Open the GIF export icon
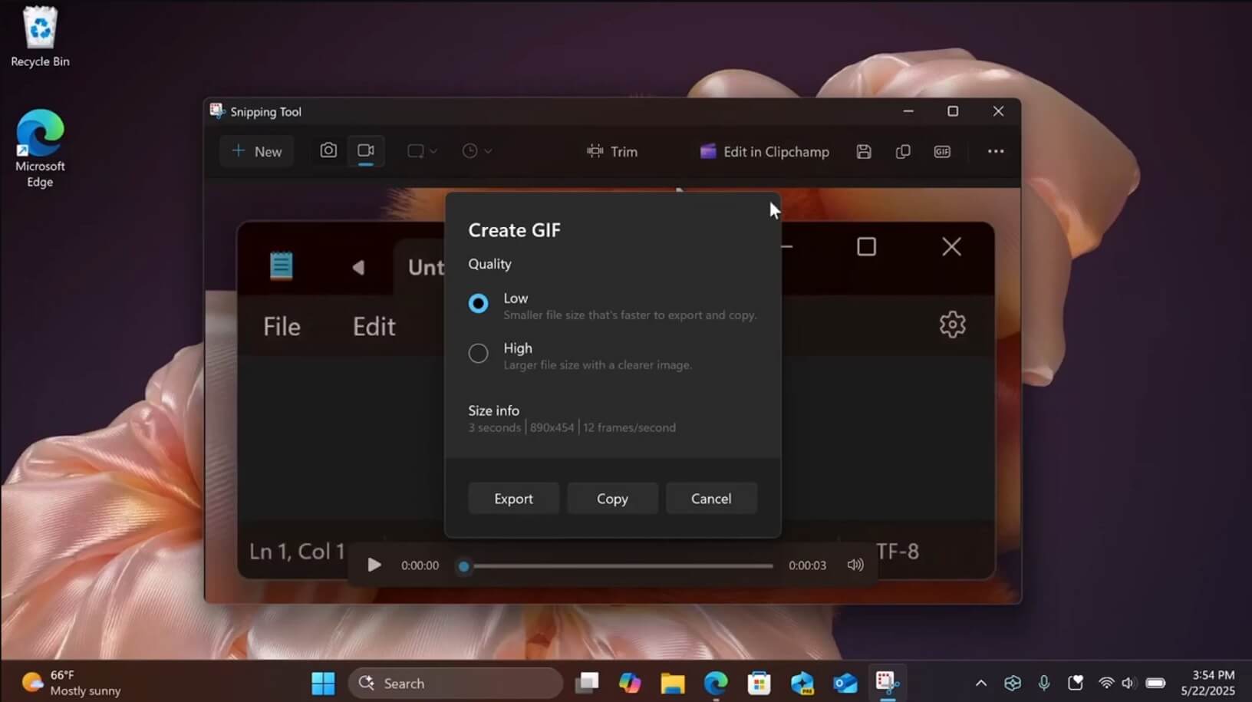Viewport: 1252px width, 702px height. [941, 151]
